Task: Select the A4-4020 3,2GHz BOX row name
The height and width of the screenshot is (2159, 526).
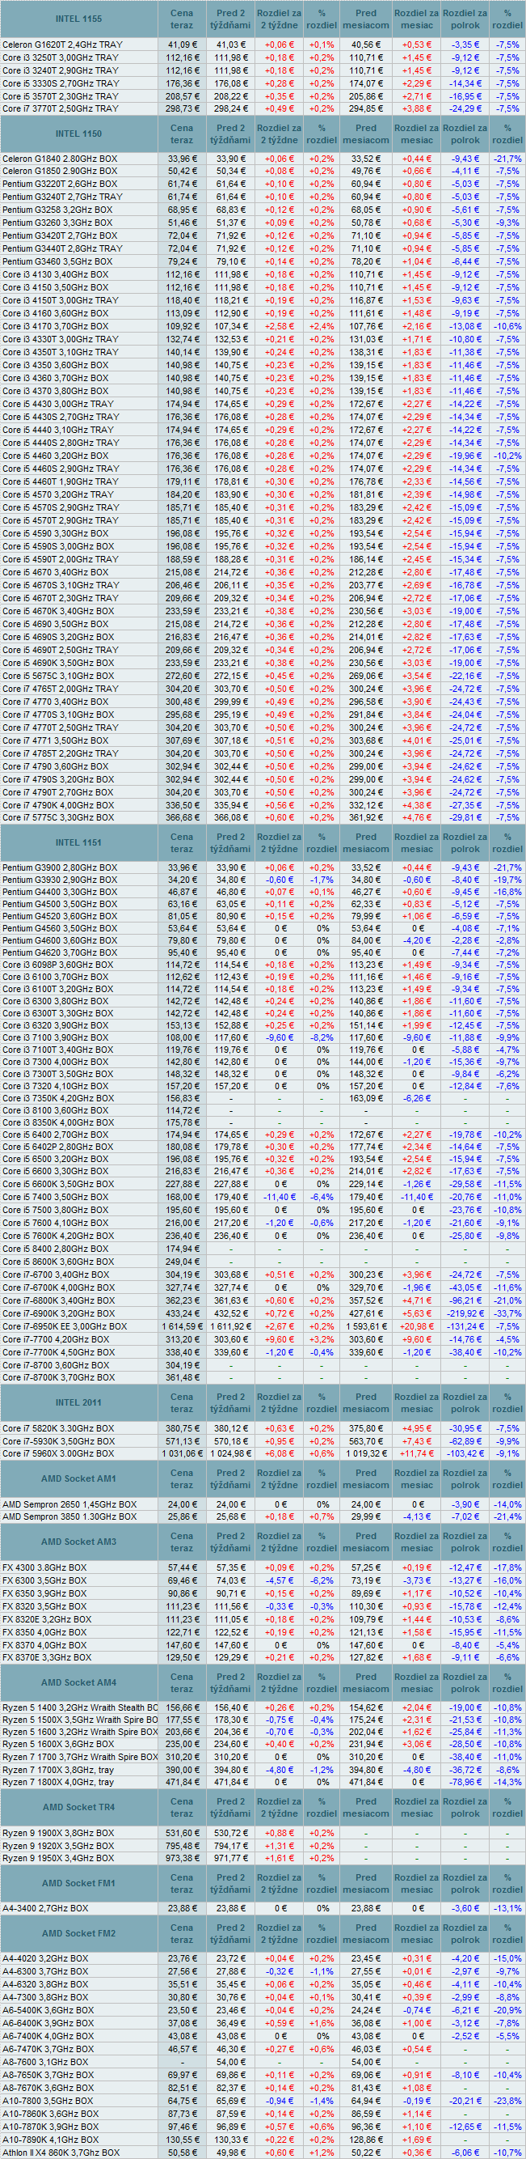Action: [45, 1958]
